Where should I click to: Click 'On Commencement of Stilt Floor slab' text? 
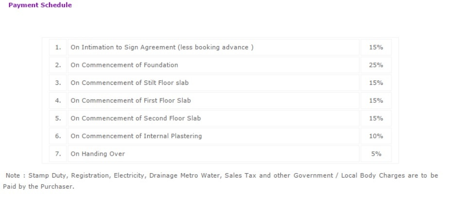130,83
